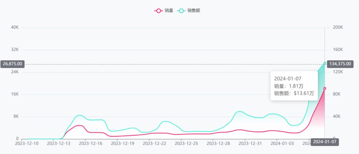
Task: Click the 40K label on left axis
Action: coord(15,27)
